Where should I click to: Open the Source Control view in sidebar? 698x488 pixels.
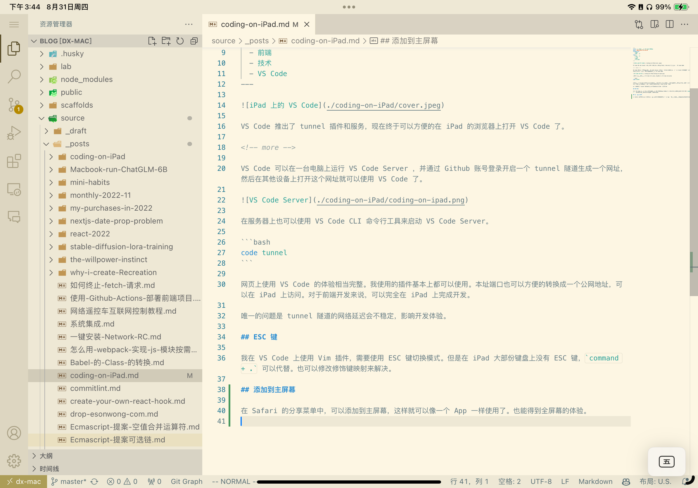point(14,105)
